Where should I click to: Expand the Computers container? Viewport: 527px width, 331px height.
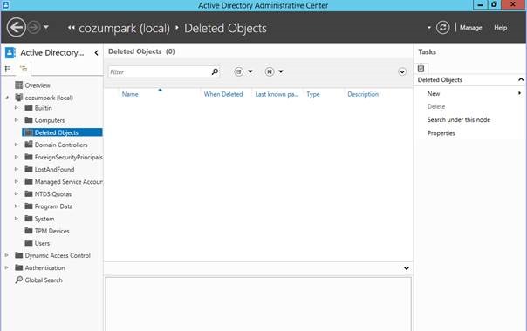click(16, 120)
